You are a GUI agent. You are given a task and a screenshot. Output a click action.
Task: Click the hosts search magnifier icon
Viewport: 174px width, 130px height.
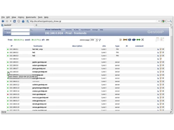point(31,34)
